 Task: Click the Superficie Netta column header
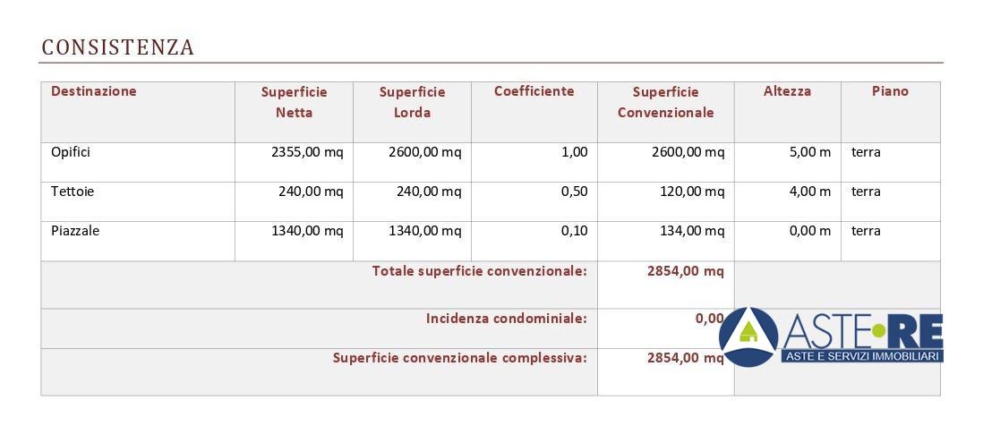[x=294, y=102]
